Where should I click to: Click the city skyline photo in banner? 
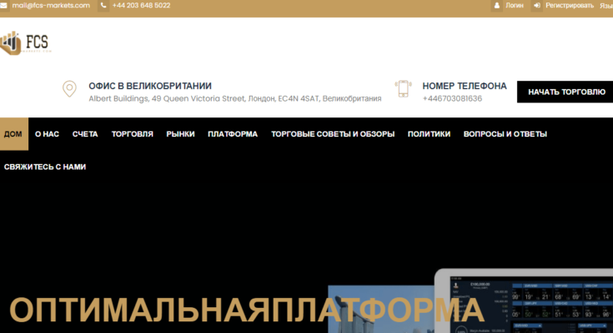click(x=381, y=309)
